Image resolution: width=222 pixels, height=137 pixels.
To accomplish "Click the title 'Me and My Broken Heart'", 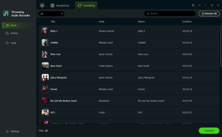I will [x=64, y=101].
